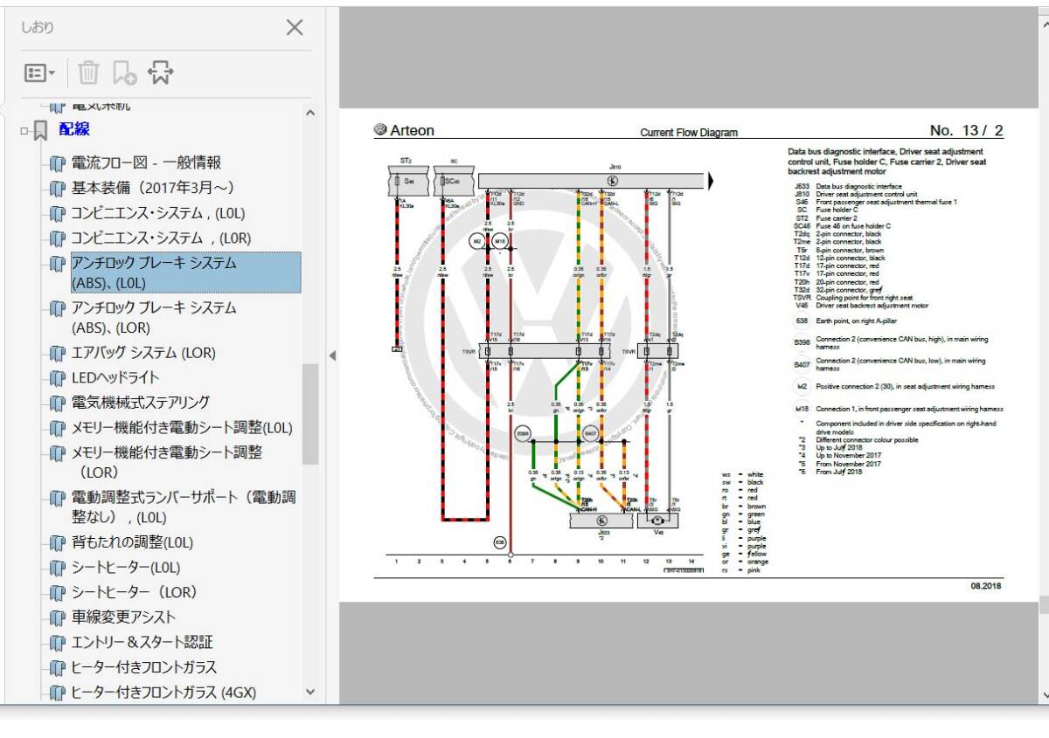
Task: Find the current bookmark icon
Action: click(159, 73)
